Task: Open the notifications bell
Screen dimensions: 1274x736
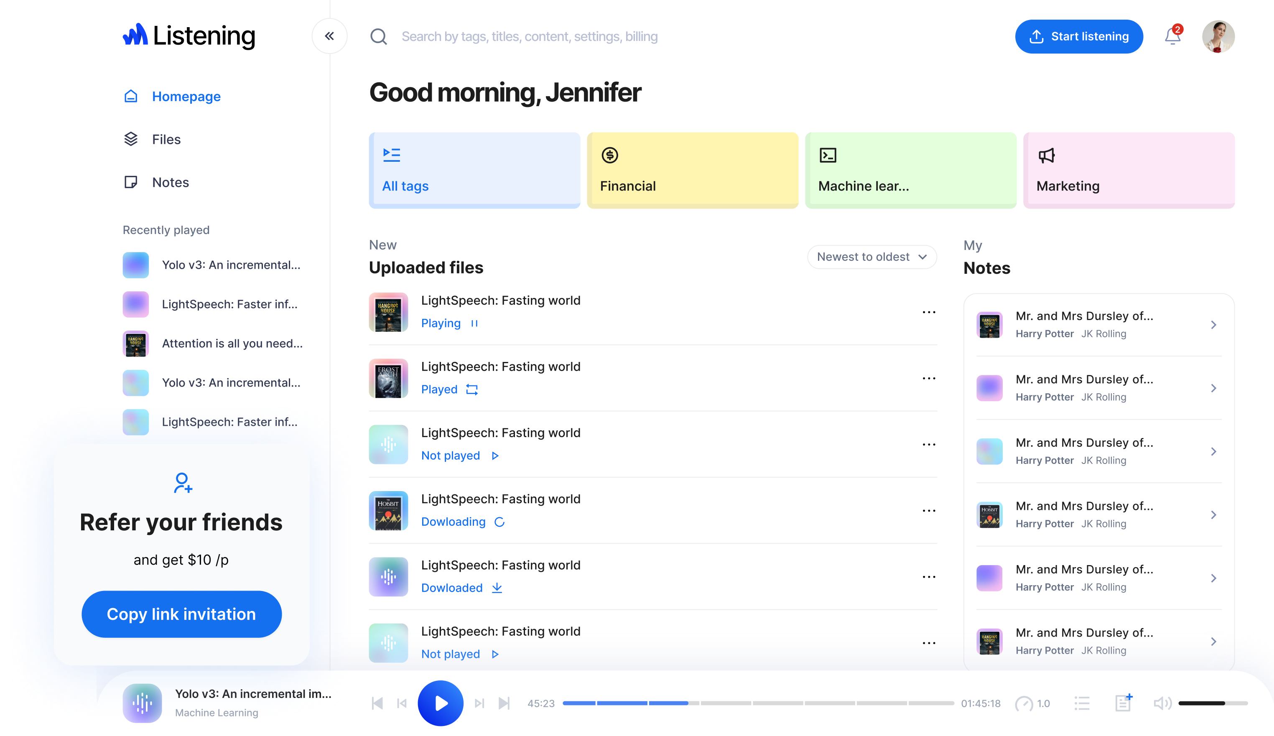Action: tap(1172, 36)
